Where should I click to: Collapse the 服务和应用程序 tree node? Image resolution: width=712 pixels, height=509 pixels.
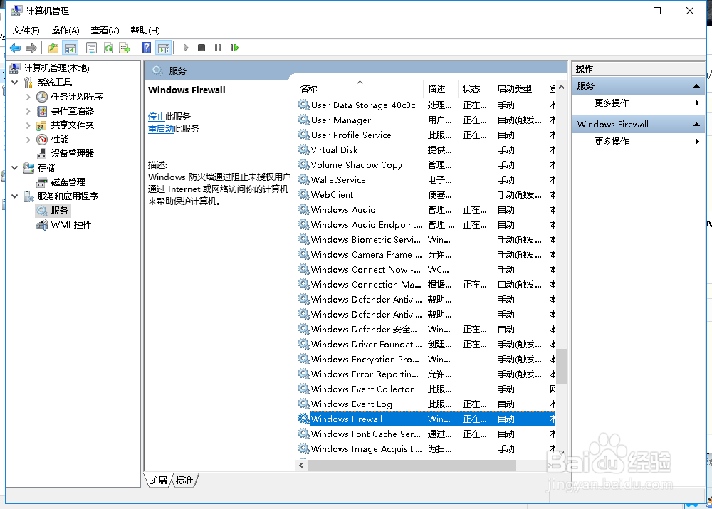[x=15, y=196]
